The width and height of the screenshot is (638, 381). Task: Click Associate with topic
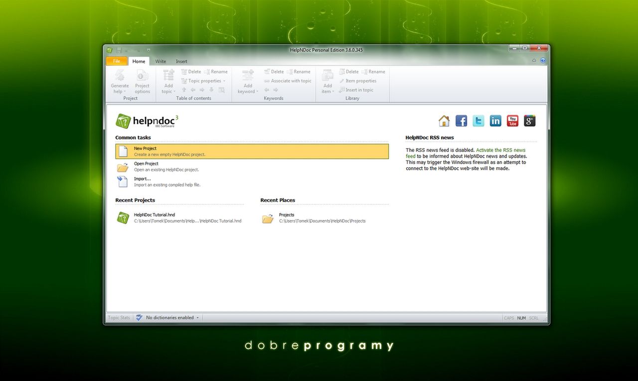288,81
